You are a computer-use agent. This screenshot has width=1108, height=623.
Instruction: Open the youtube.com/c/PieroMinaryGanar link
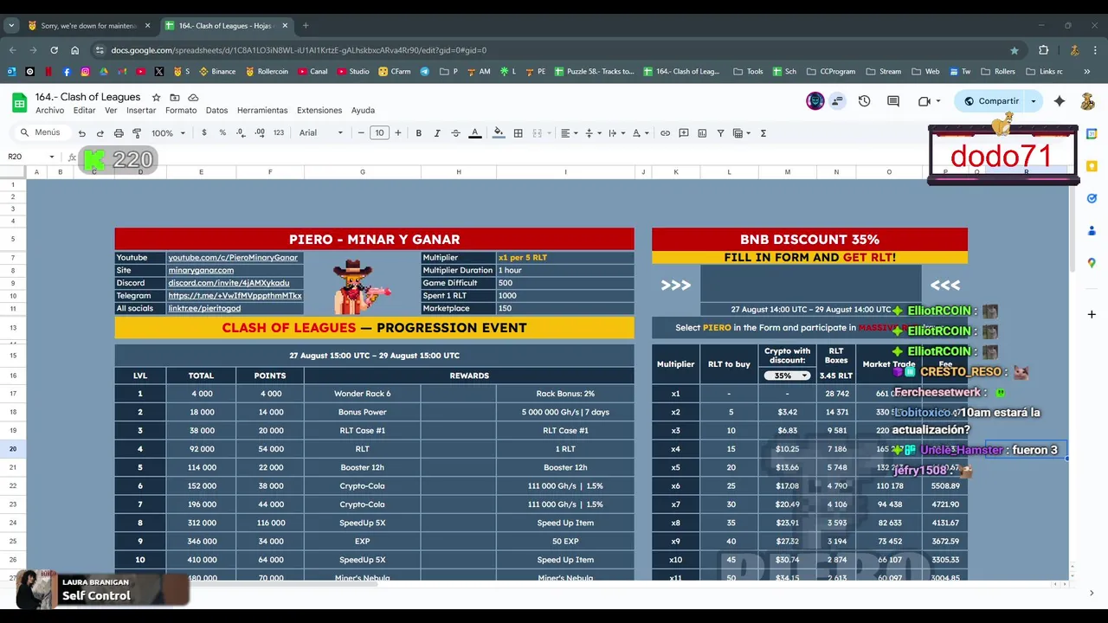[233, 258]
